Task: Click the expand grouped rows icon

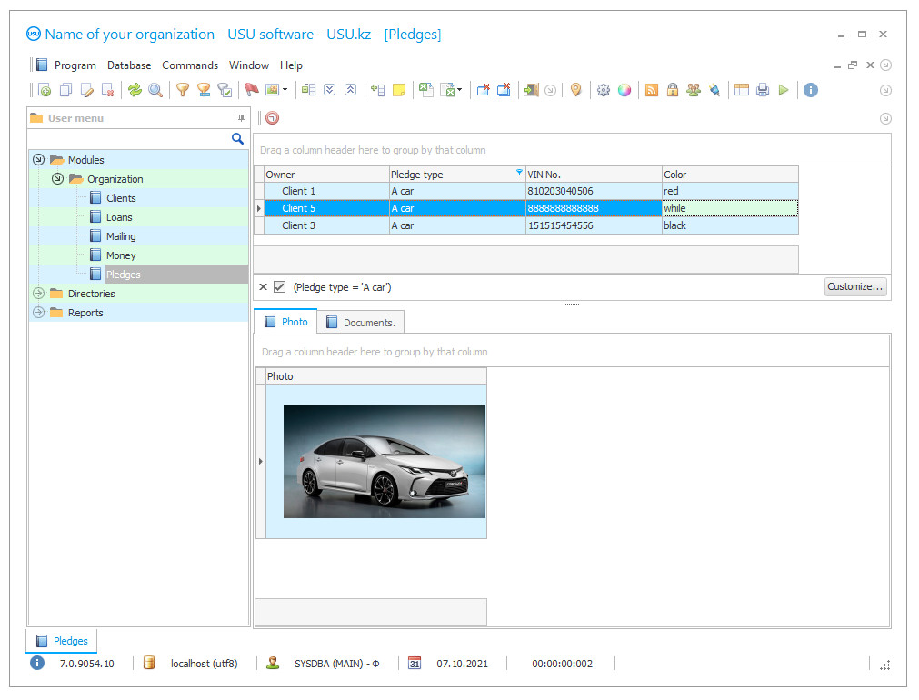Action: coord(308,90)
